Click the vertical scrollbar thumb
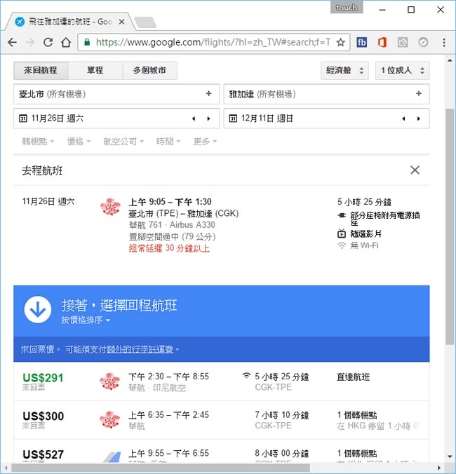456x474 pixels. 450,226
